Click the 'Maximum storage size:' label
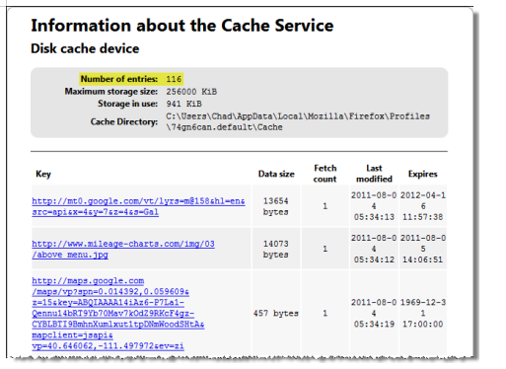 tap(111, 92)
